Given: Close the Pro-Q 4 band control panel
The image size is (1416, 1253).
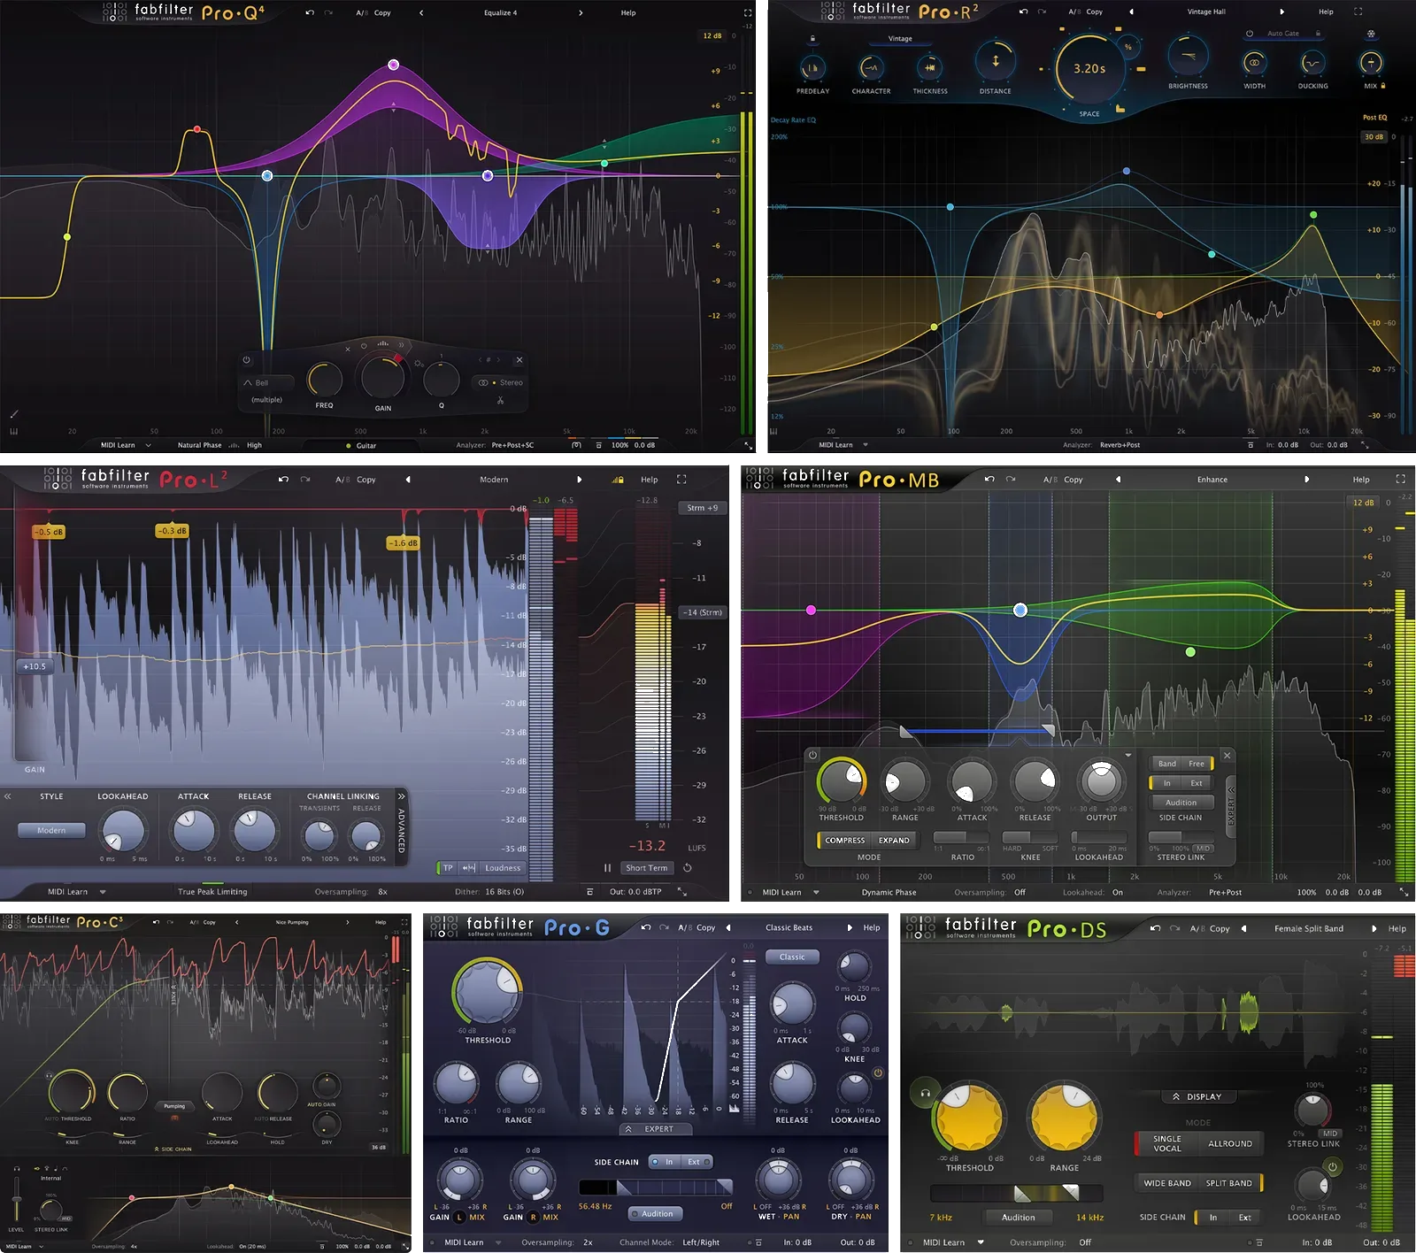Looking at the screenshot, I should (x=519, y=360).
